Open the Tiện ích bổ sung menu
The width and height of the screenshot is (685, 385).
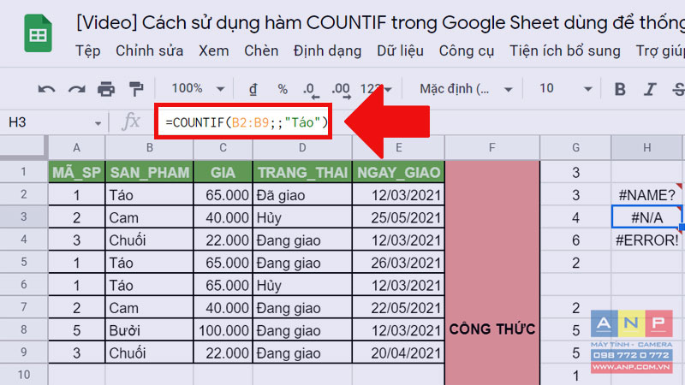(565, 51)
